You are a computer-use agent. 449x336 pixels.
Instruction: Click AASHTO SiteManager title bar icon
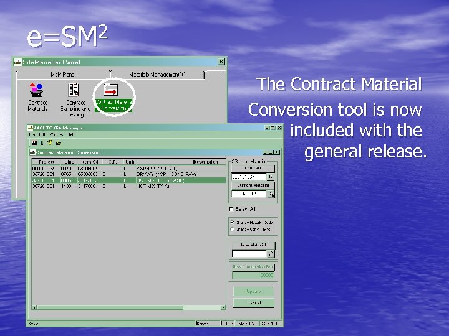[x=31, y=128]
